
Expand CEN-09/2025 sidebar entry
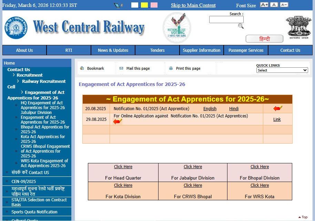23,181
